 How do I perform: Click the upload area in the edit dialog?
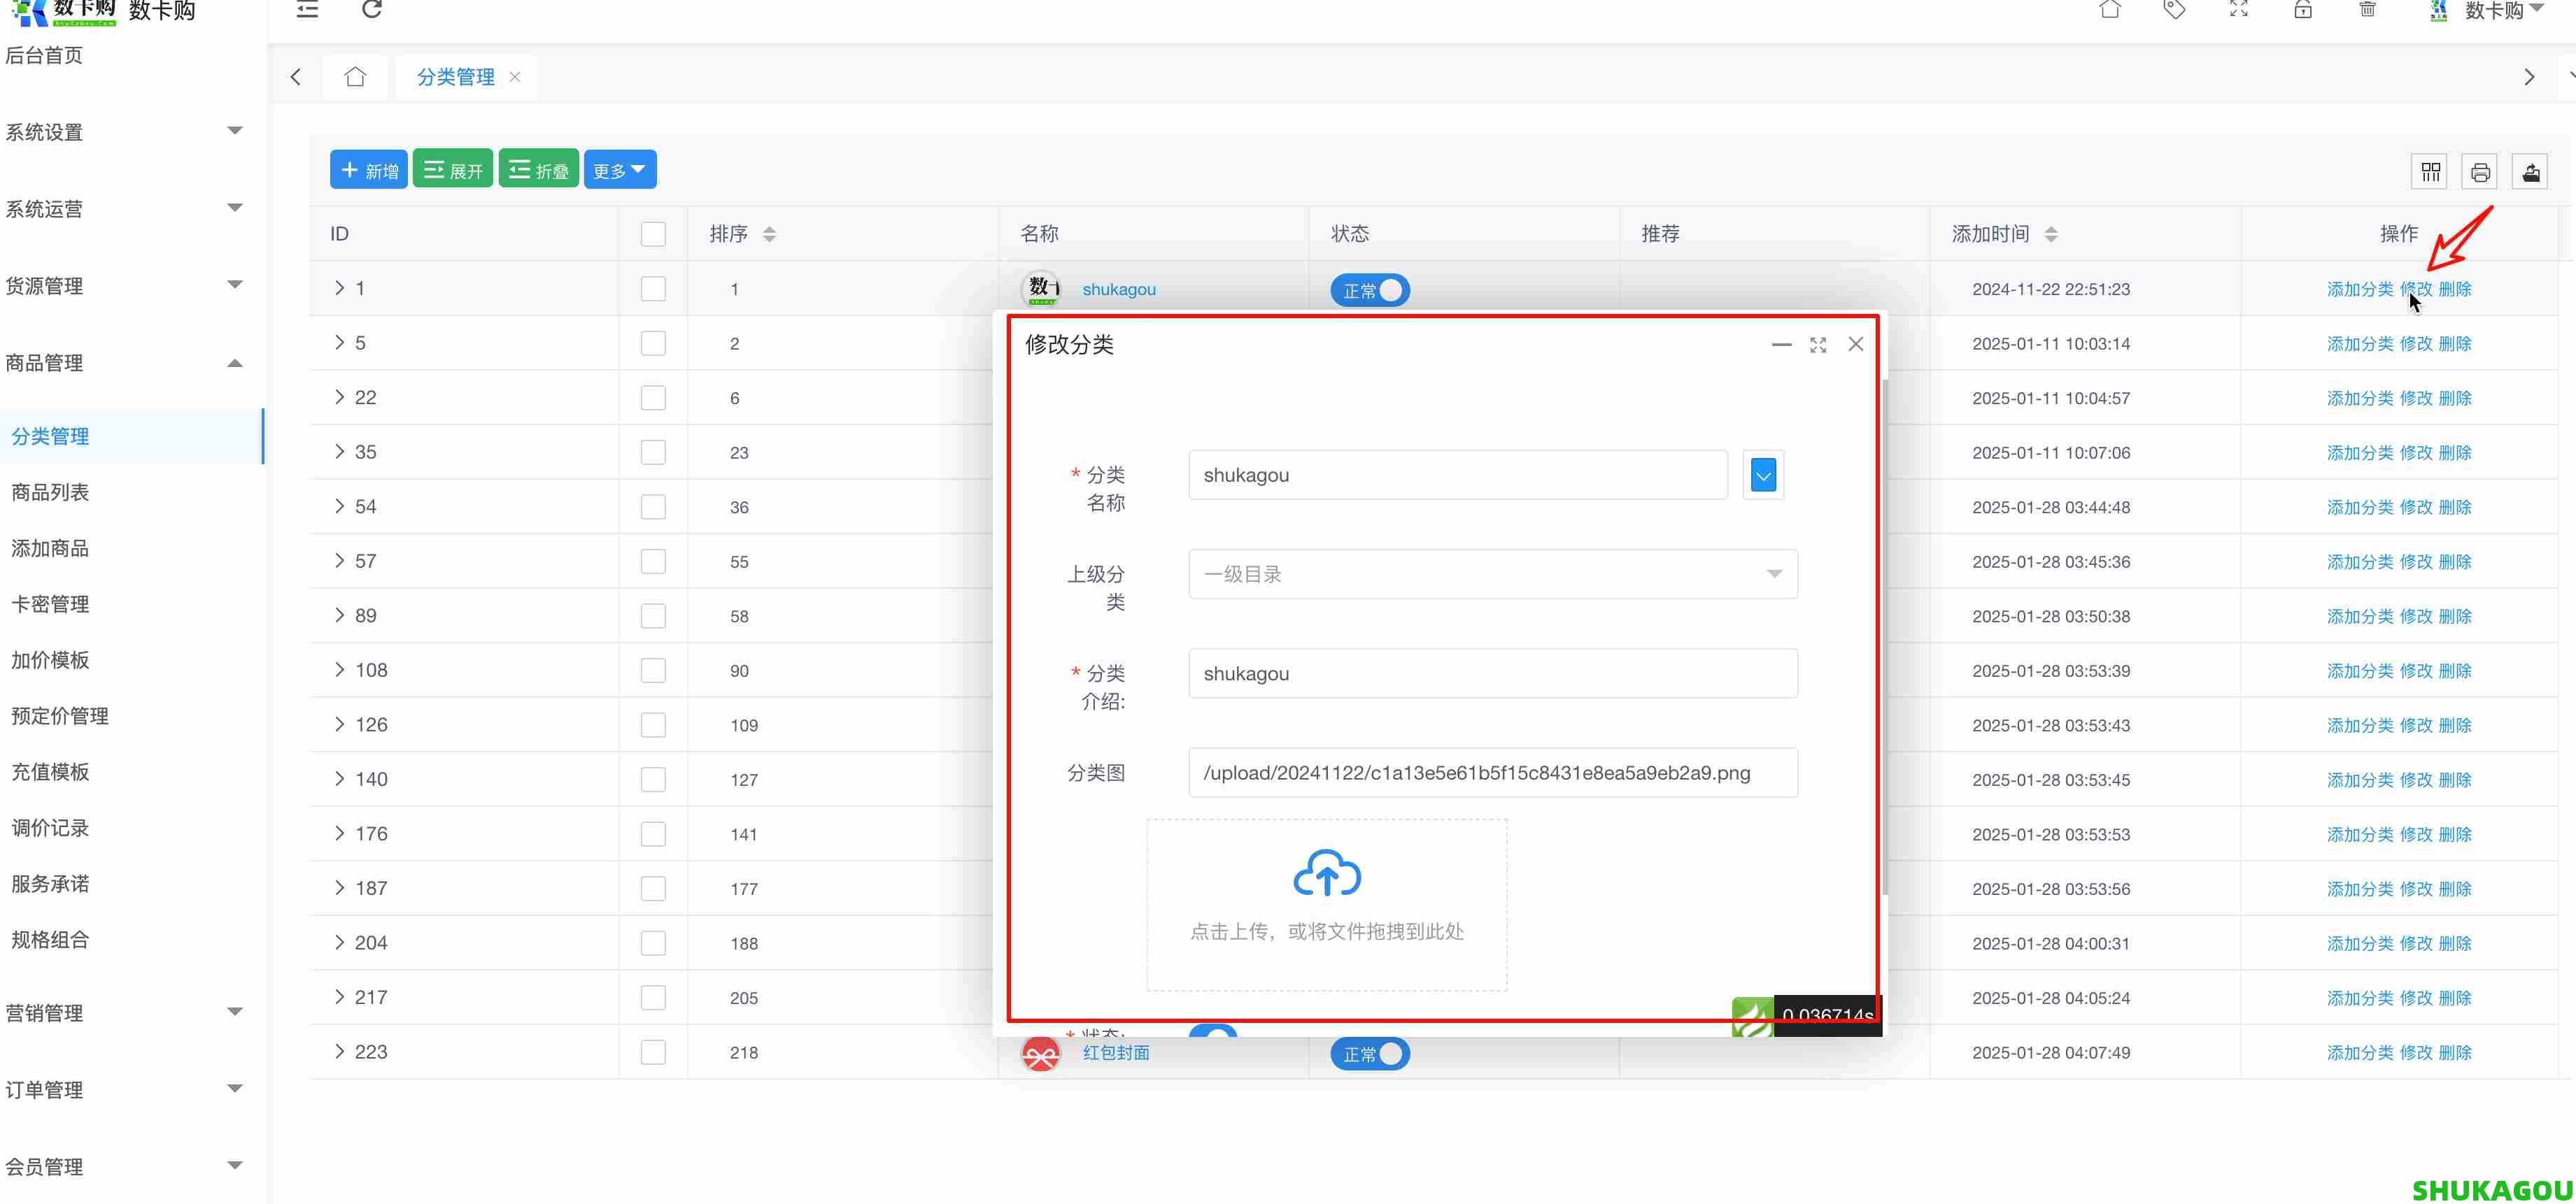1326,904
